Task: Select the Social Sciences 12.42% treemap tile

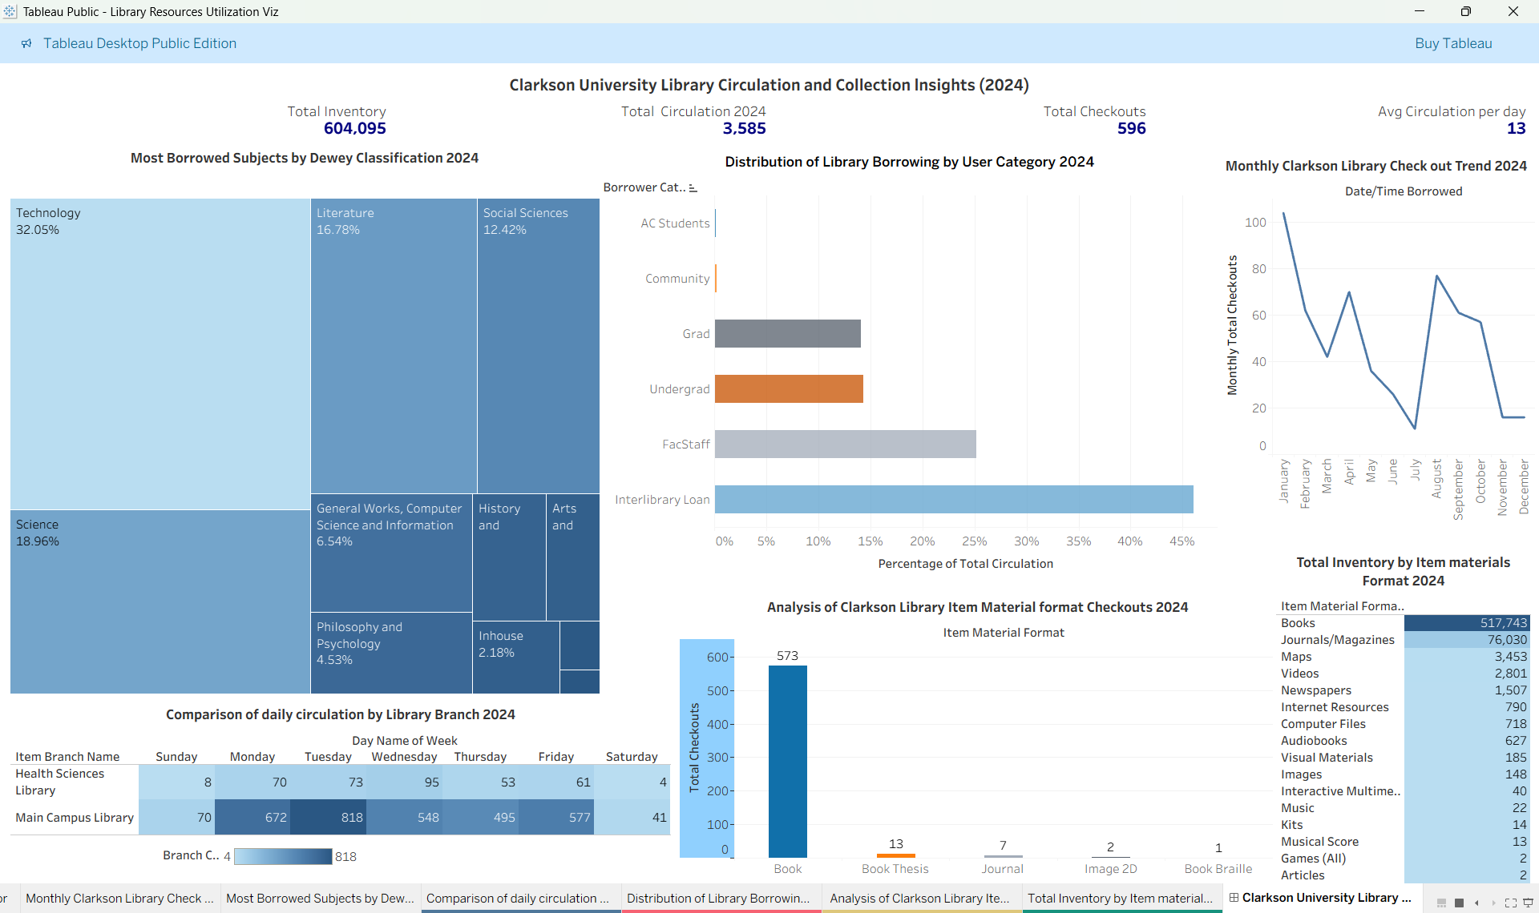Action: 539,346
